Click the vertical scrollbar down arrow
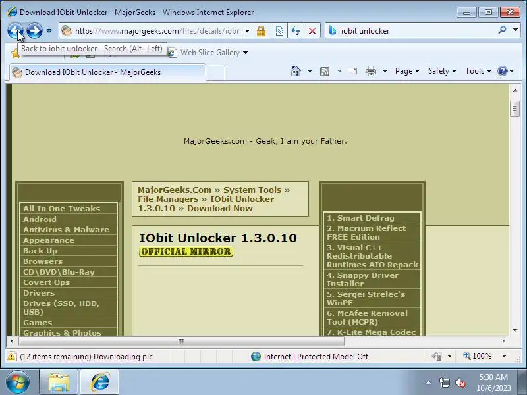This screenshot has width=527, height=395. (x=515, y=330)
